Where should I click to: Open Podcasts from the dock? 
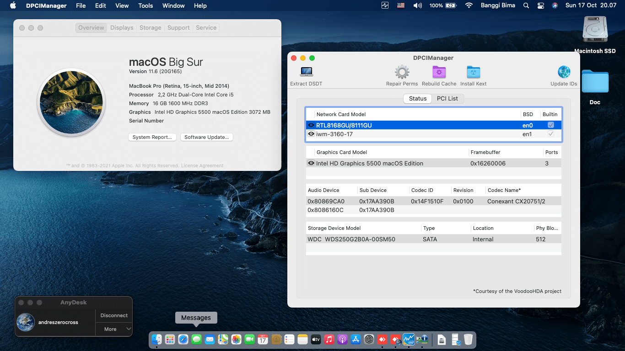point(342,340)
